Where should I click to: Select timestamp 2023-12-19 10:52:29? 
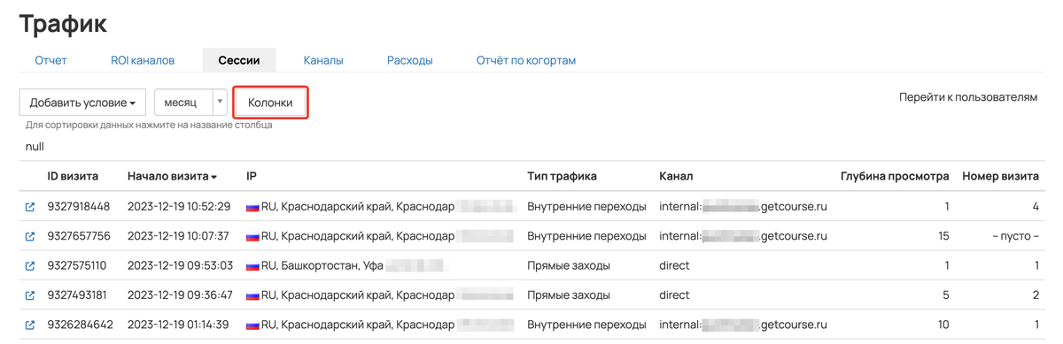coord(179,207)
